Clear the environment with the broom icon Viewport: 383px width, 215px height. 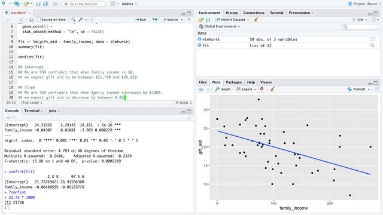[x=256, y=20]
